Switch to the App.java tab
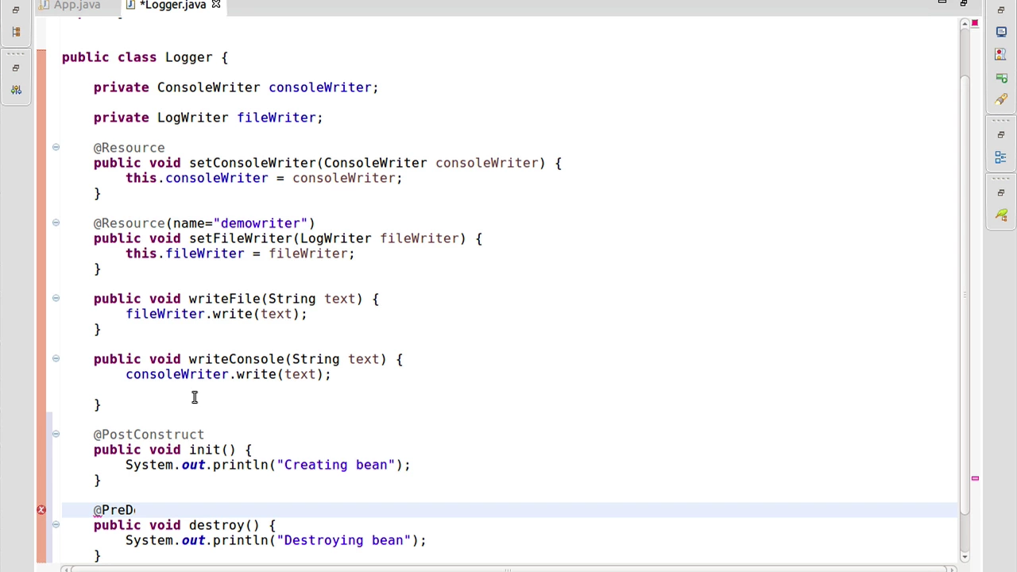This screenshot has height=572, width=1017. tap(76, 5)
